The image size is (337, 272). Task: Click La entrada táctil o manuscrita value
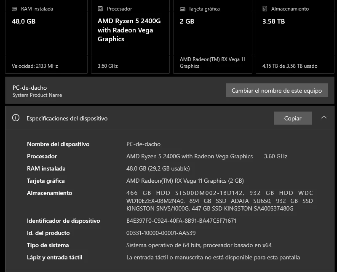click(x=213, y=257)
